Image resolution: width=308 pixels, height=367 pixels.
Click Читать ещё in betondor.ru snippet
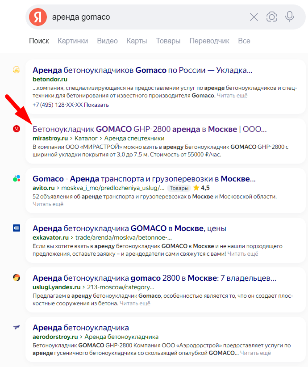coord(232,96)
